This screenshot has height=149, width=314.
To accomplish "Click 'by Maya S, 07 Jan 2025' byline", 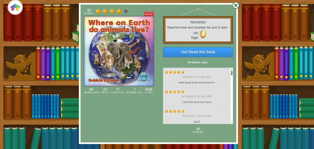I will coord(197,77).
